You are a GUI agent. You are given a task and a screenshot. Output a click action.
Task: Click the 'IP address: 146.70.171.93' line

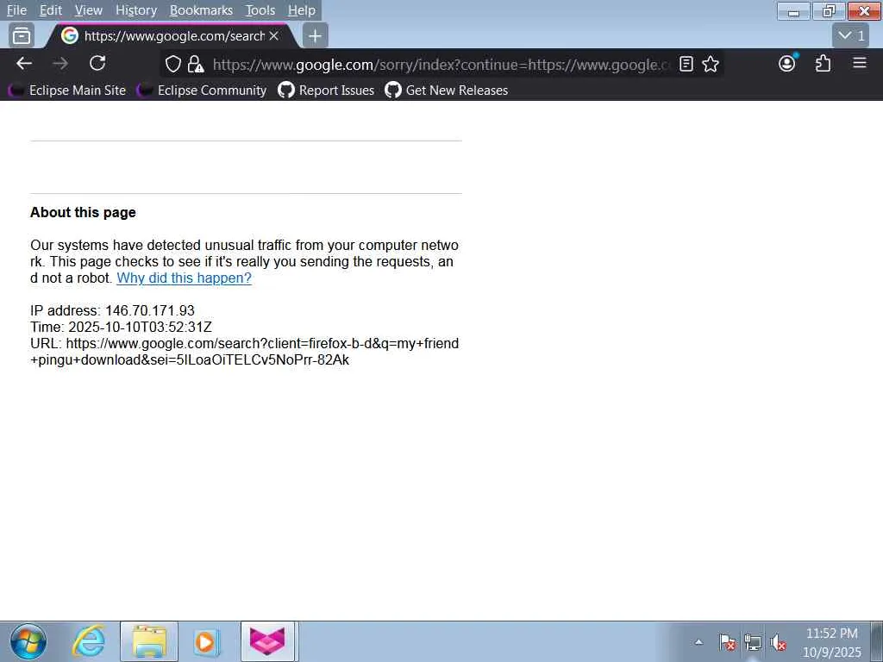(112, 310)
